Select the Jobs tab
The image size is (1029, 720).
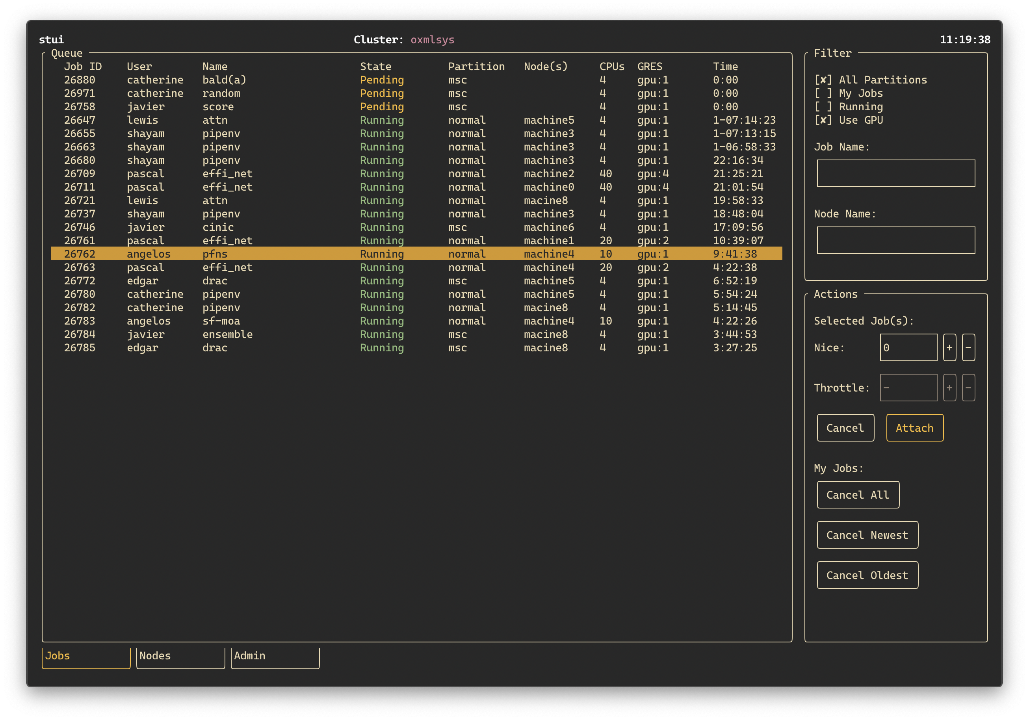tap(85, 655)
